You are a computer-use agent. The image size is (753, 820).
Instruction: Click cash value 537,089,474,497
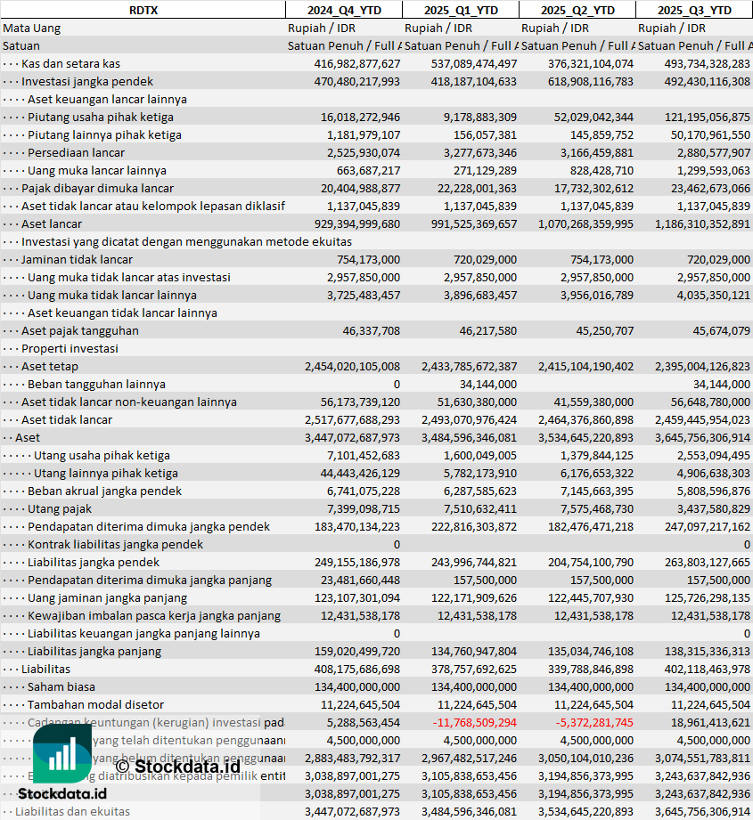point(473,64)
